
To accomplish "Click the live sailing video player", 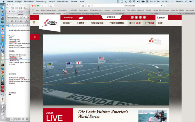I will coord(106,70).
